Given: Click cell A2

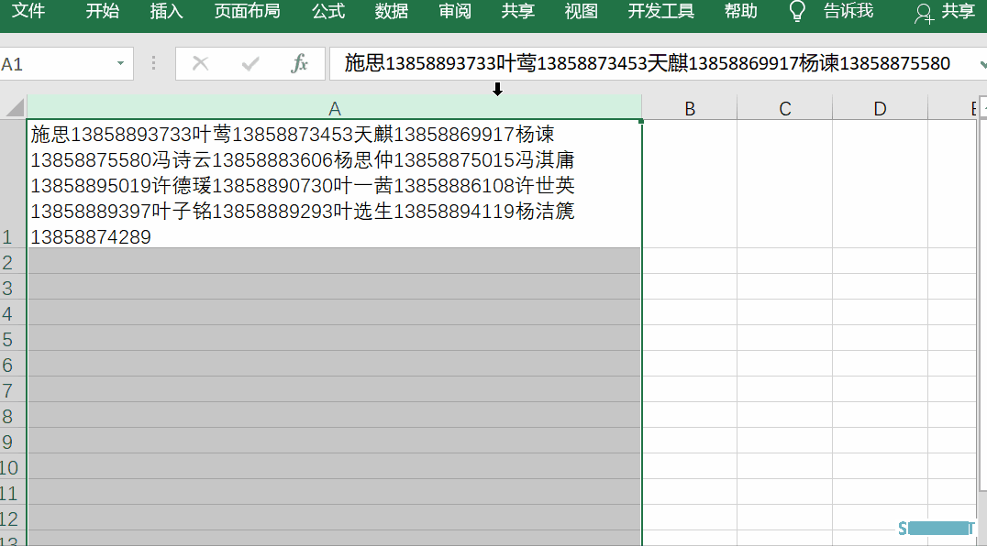Looking at the screenshot, I should click(334, 261).
